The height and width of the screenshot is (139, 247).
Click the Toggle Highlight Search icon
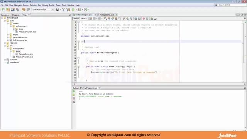[x=116, y=19]
